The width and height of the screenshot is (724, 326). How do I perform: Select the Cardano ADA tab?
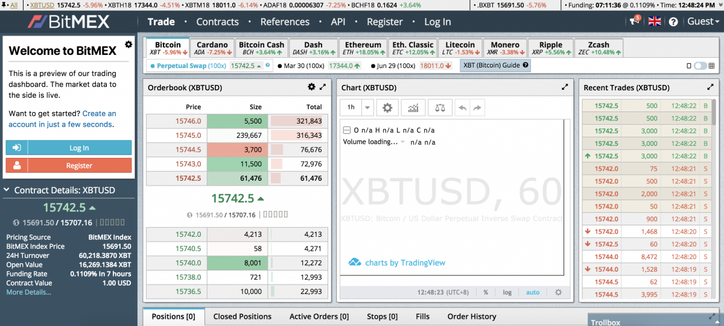(212, 48)
